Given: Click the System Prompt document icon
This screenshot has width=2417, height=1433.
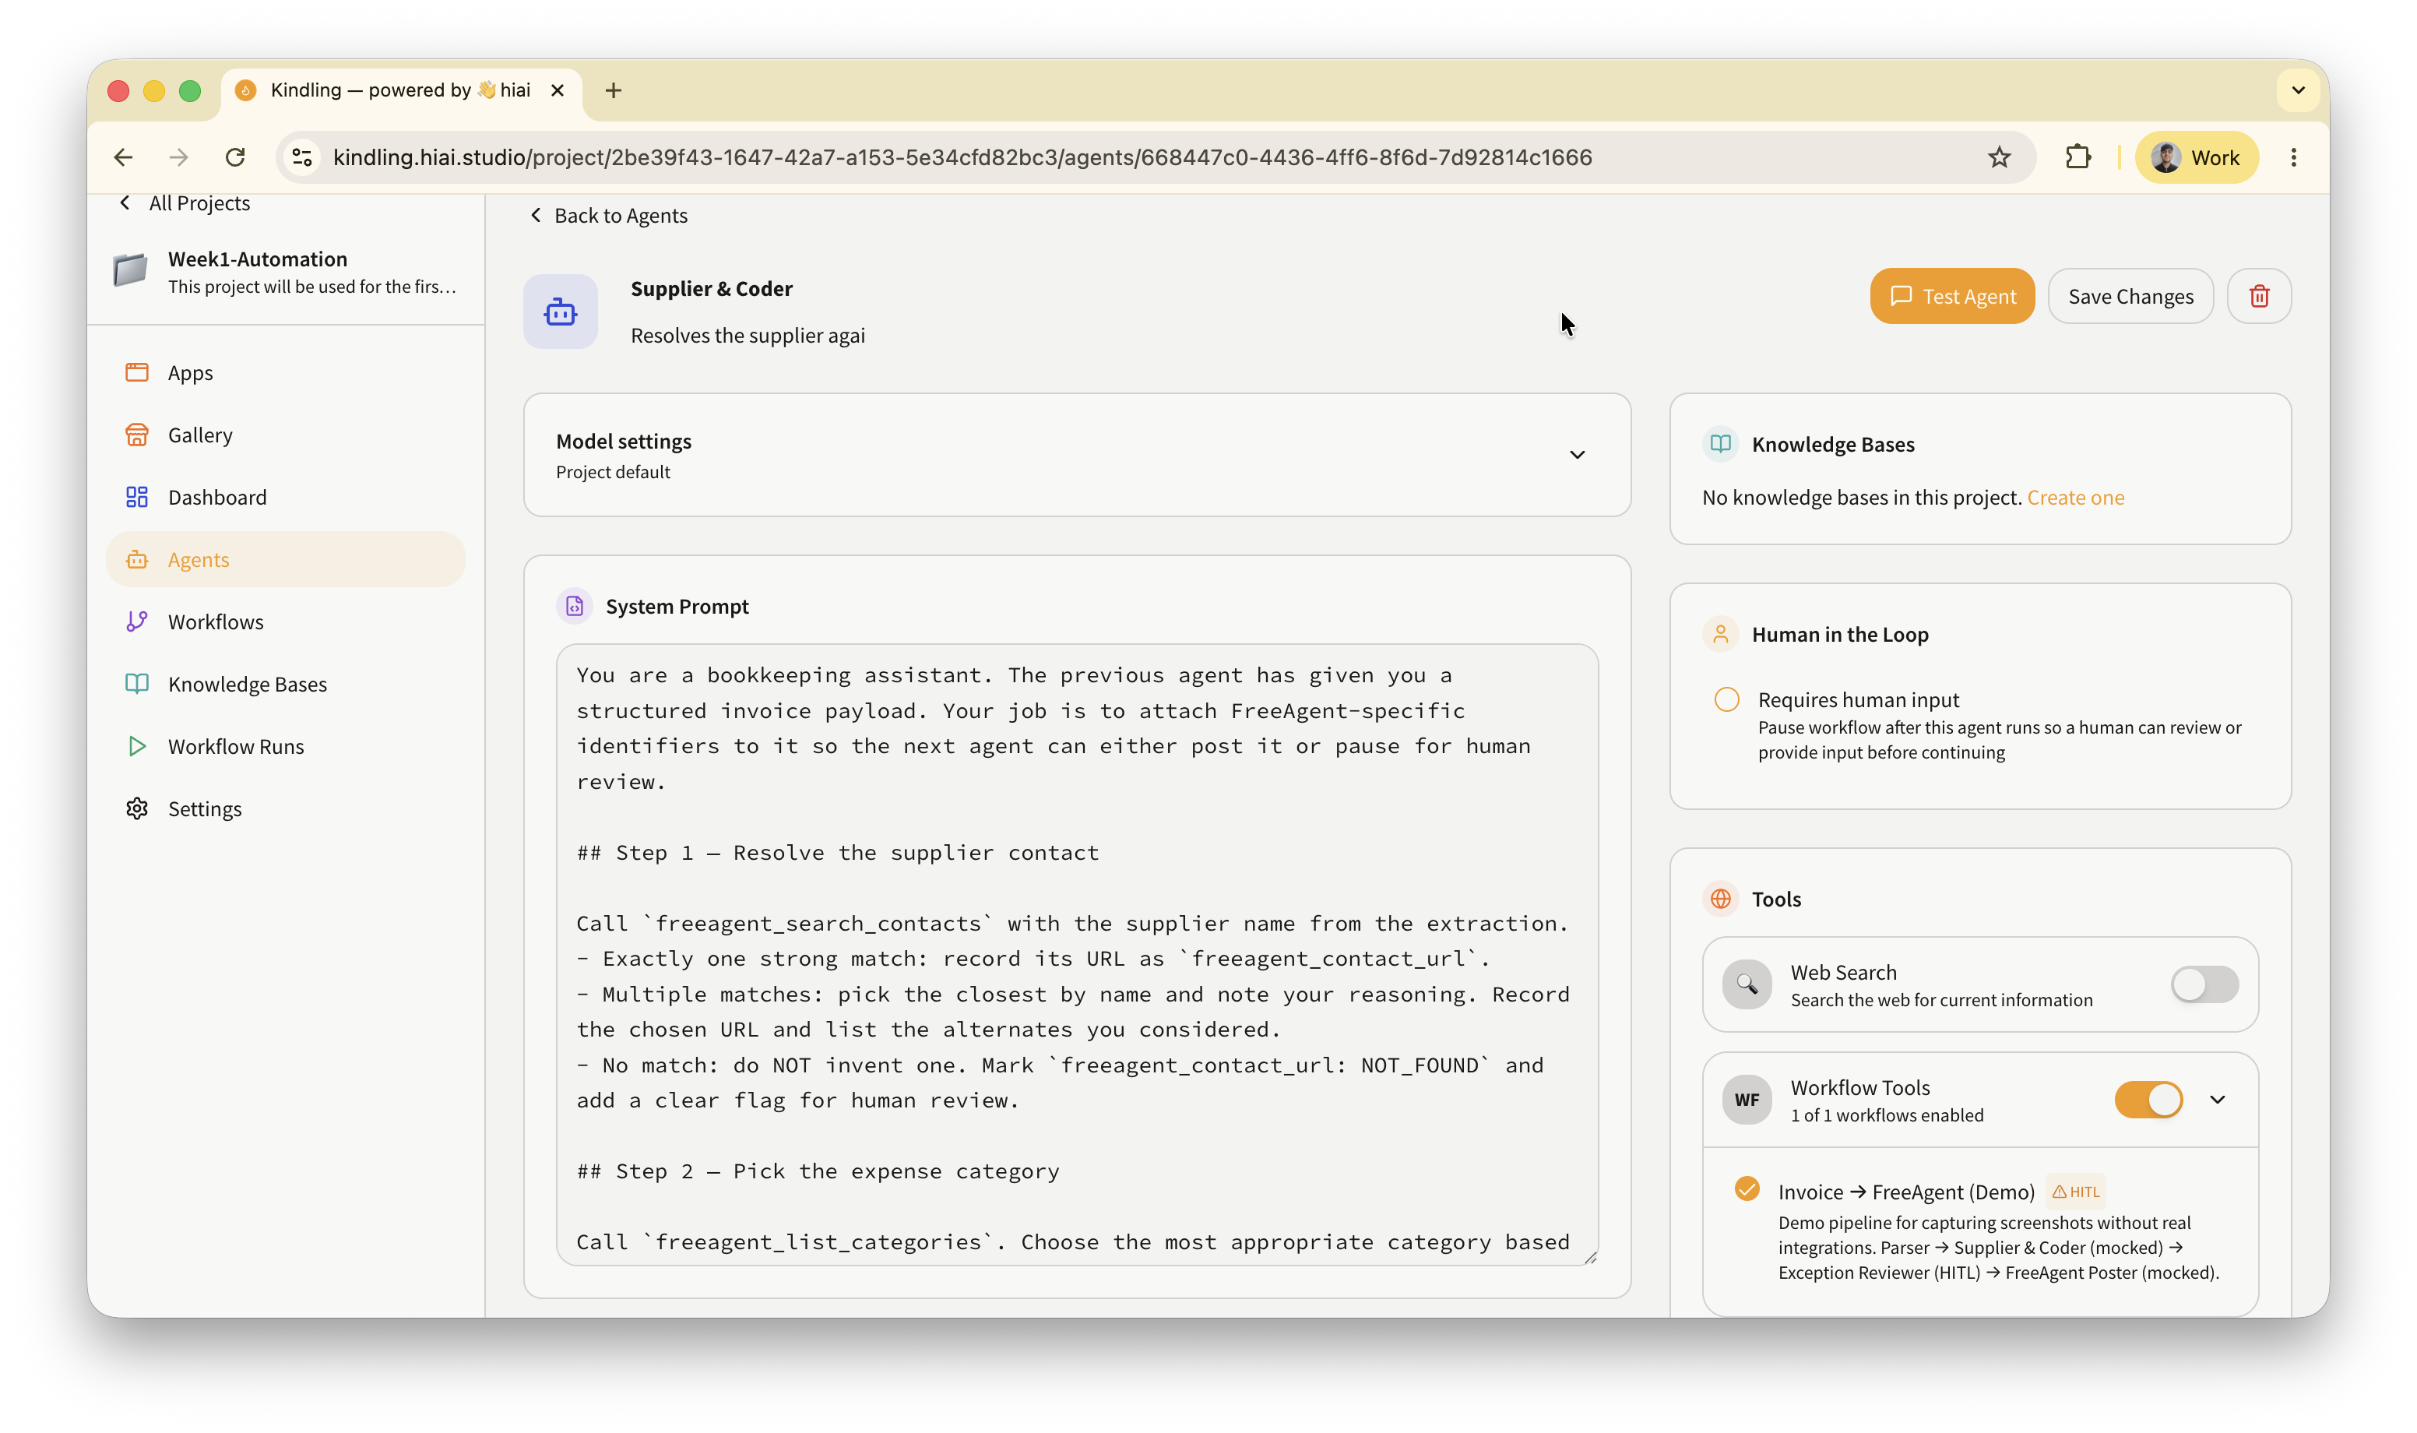Looking at the screenshot, I should click(x=575, y=607).
